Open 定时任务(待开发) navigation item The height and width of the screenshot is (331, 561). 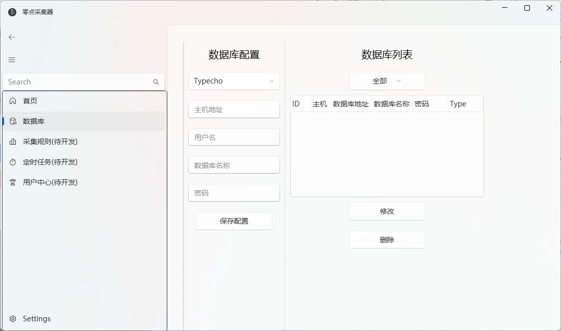[50, 162]
